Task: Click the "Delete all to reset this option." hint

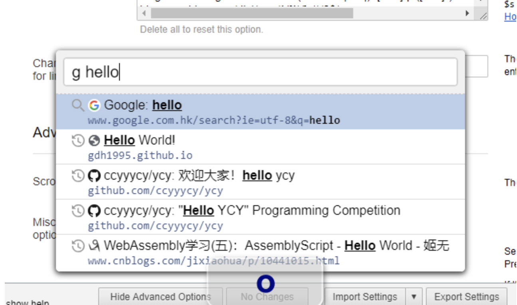Action: tap(202, 30)
